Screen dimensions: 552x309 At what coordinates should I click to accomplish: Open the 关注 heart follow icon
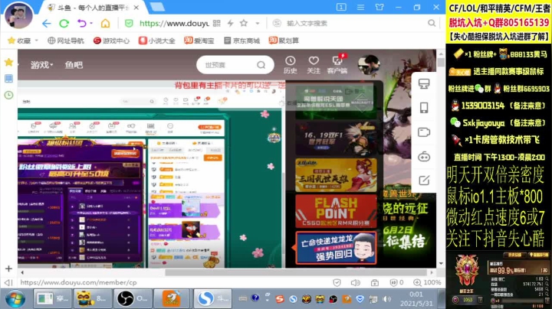pos(314,65)
